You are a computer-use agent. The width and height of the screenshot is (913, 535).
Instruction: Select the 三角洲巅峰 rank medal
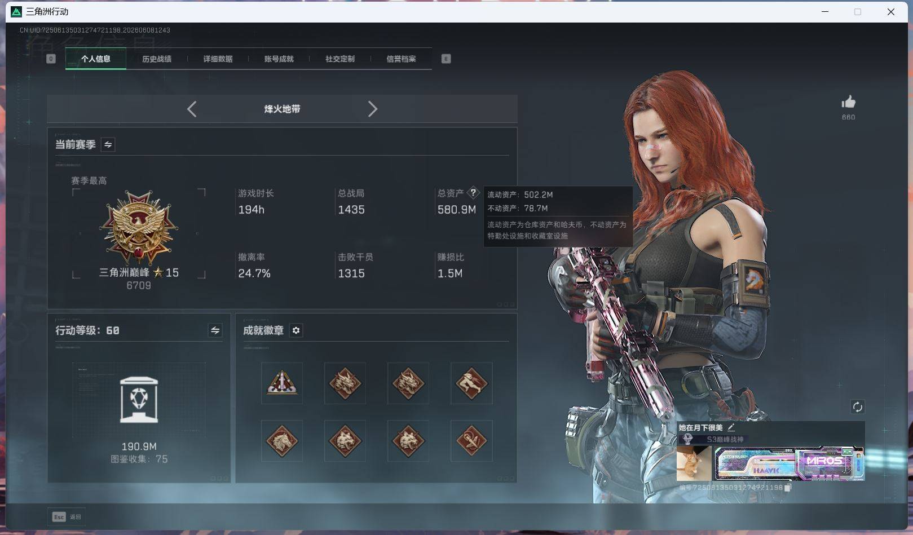[139, 228]
